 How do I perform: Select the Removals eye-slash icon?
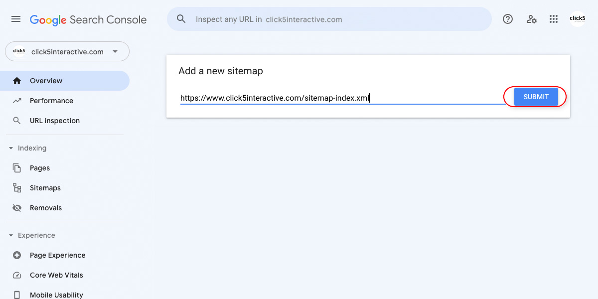(x=17, y=208)
